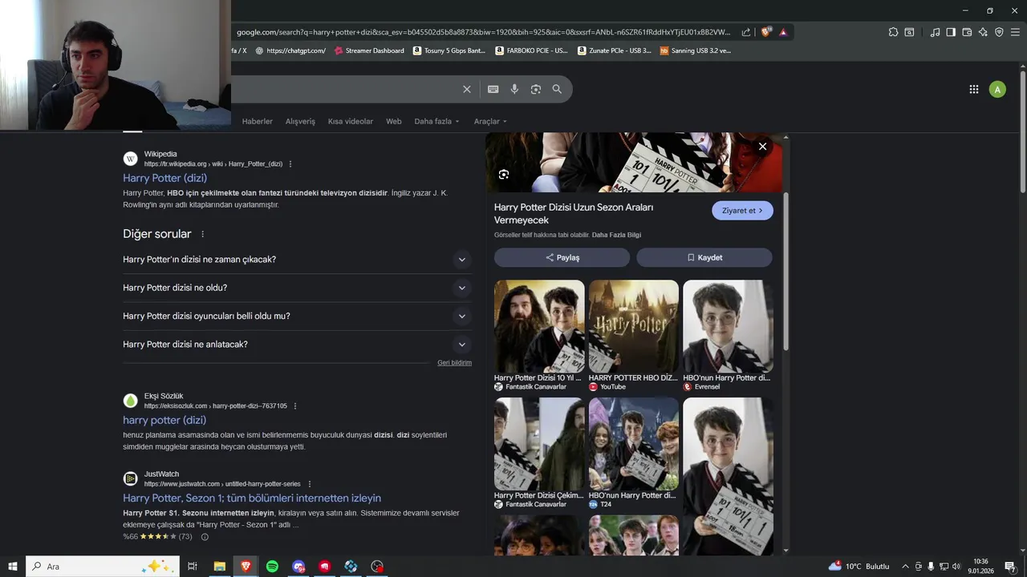1027x577 pixels.
Task: Click the volume speaker tray icon
Action: coord(956,567)
